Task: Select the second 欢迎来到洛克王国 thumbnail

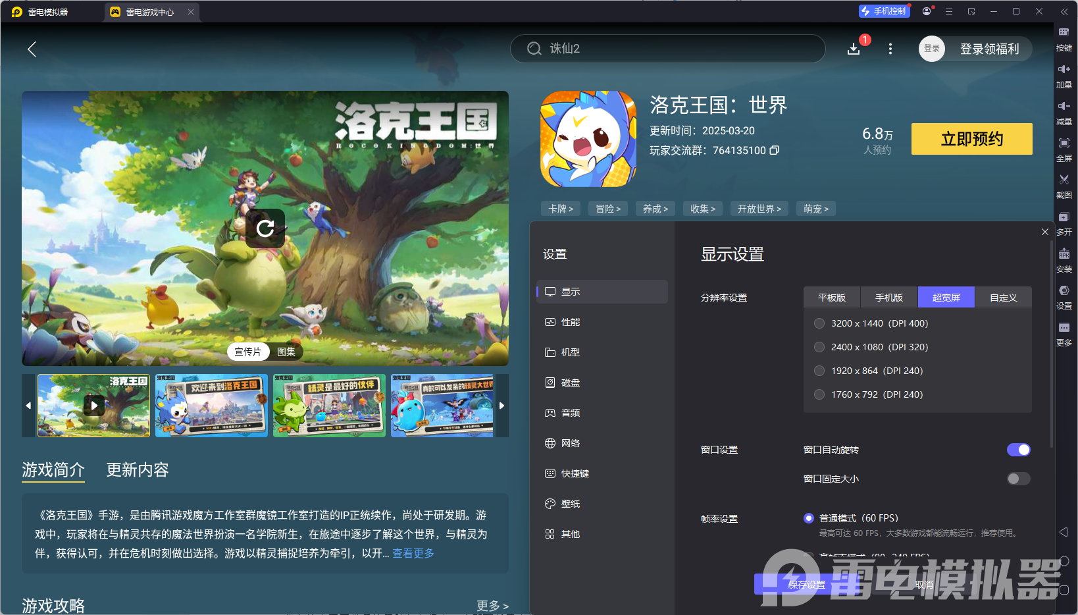Action: click(211, 406)
